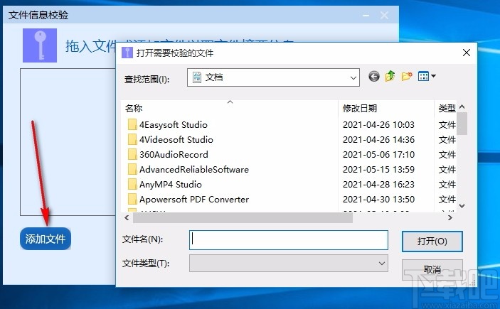
Task: Click the 打开(O) button
Action: pyautogui.click(x=432, y=241)
